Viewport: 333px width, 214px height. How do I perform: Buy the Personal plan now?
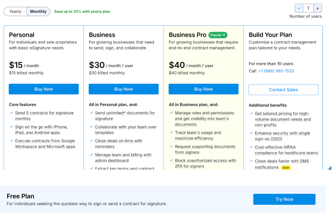tap(44, 89)
